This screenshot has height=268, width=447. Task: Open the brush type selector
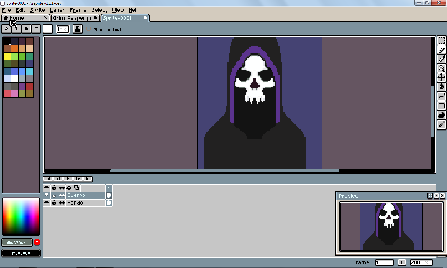[x=48, y=29]
